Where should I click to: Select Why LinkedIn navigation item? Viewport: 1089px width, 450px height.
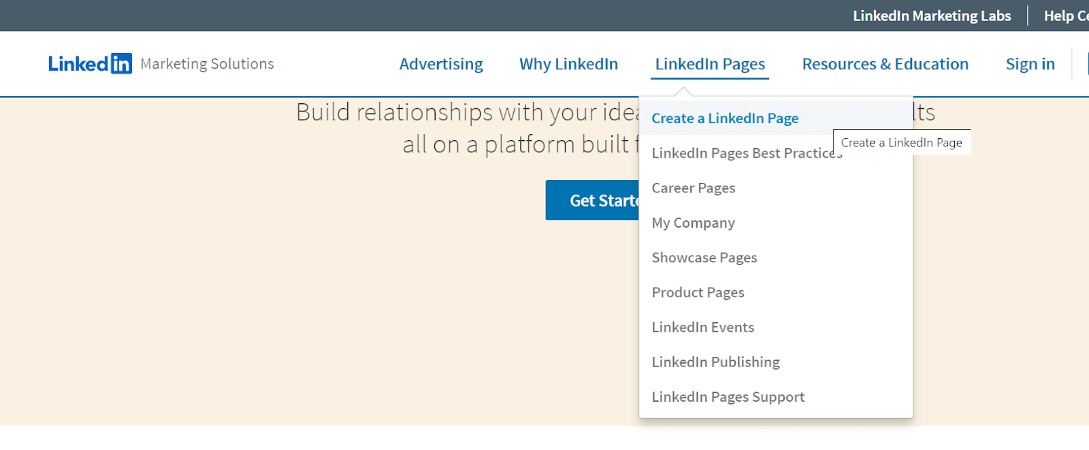[x=568, y=63]
